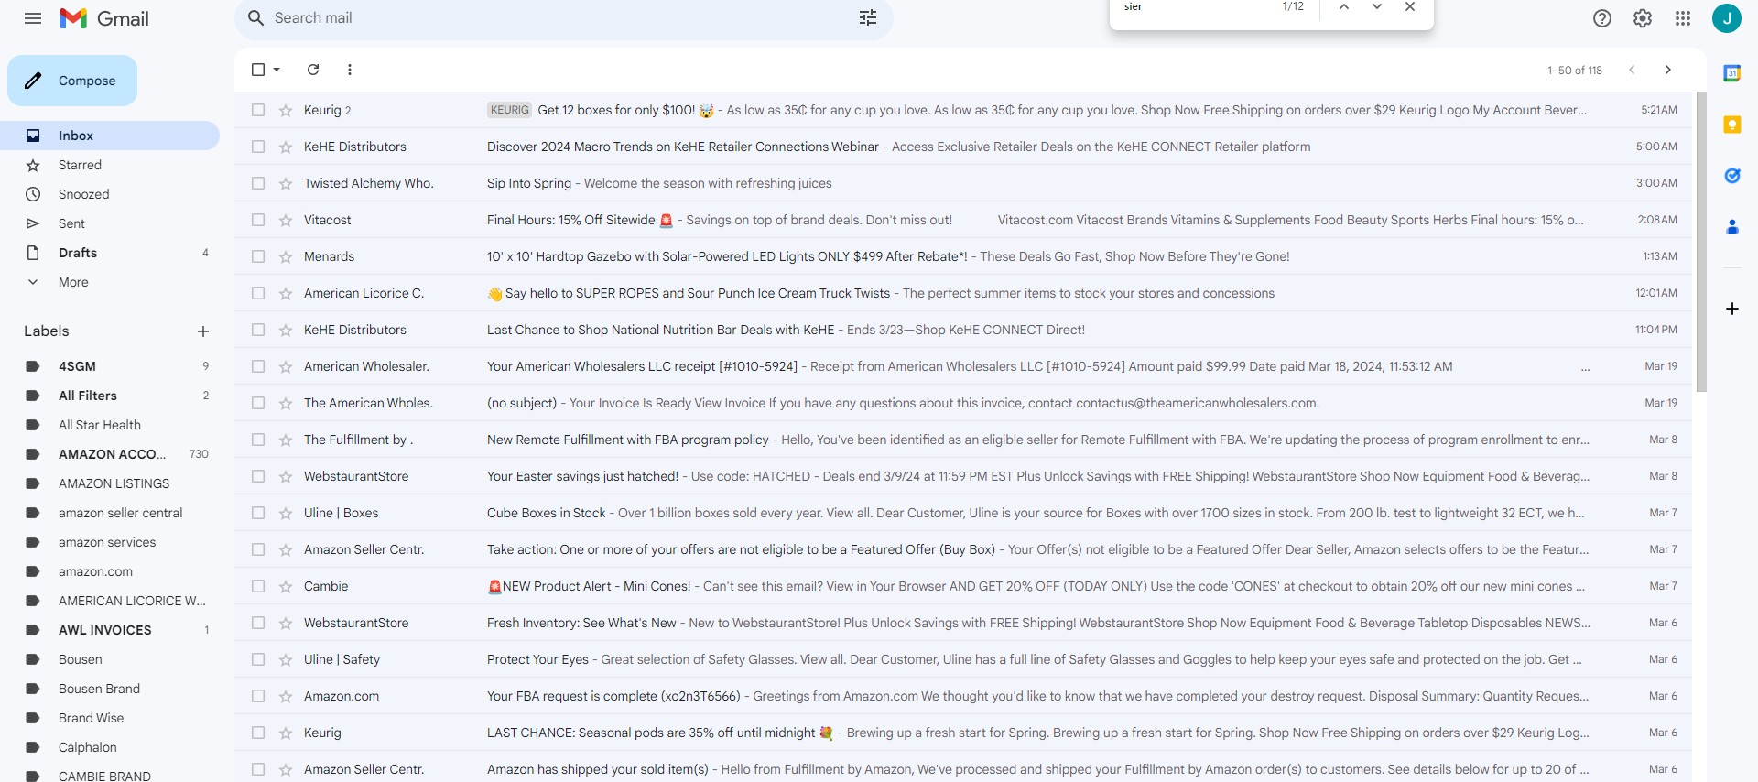Select the Amazon.com email checkbox

pyautogui.click(x=258, y=696)
